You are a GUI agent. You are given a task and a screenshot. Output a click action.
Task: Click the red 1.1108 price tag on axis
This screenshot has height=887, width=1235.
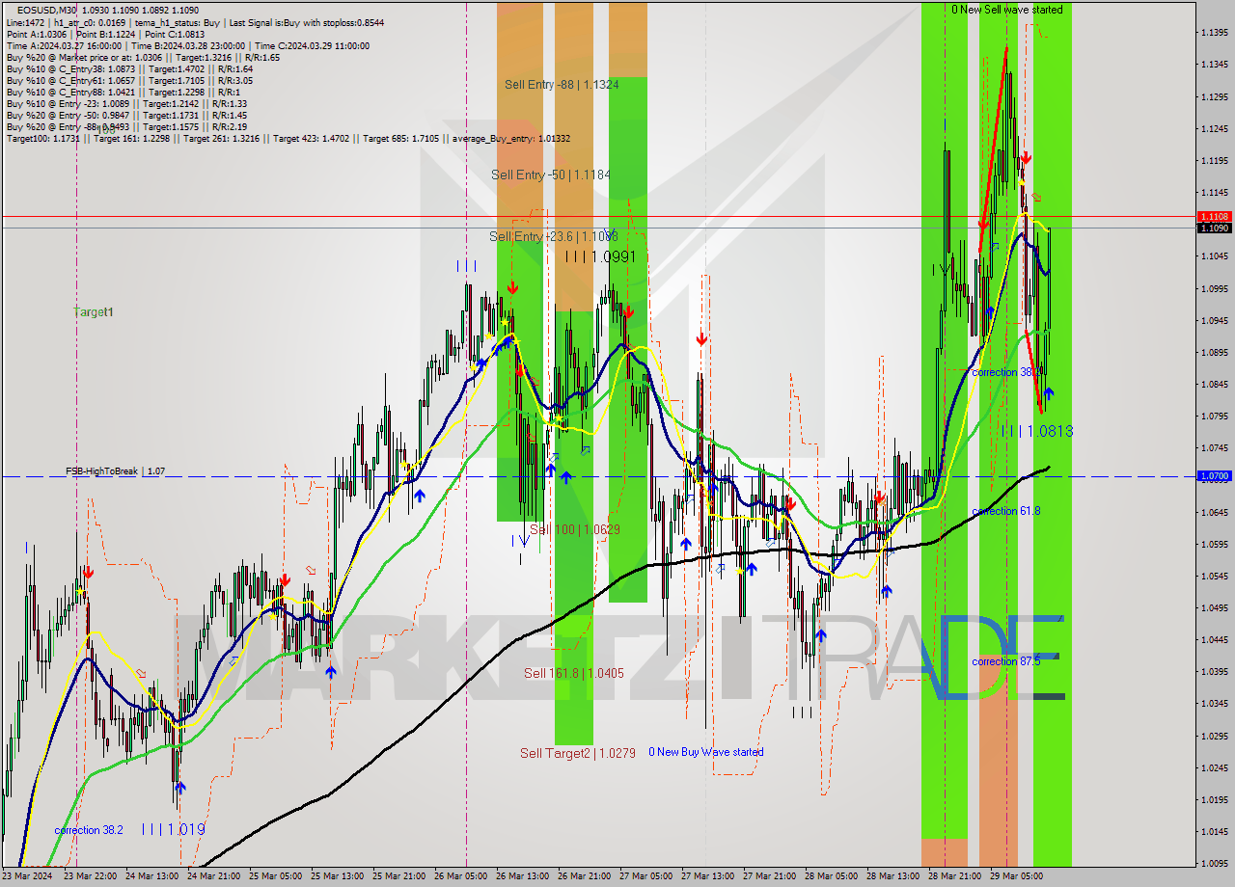click(1214, 217)
